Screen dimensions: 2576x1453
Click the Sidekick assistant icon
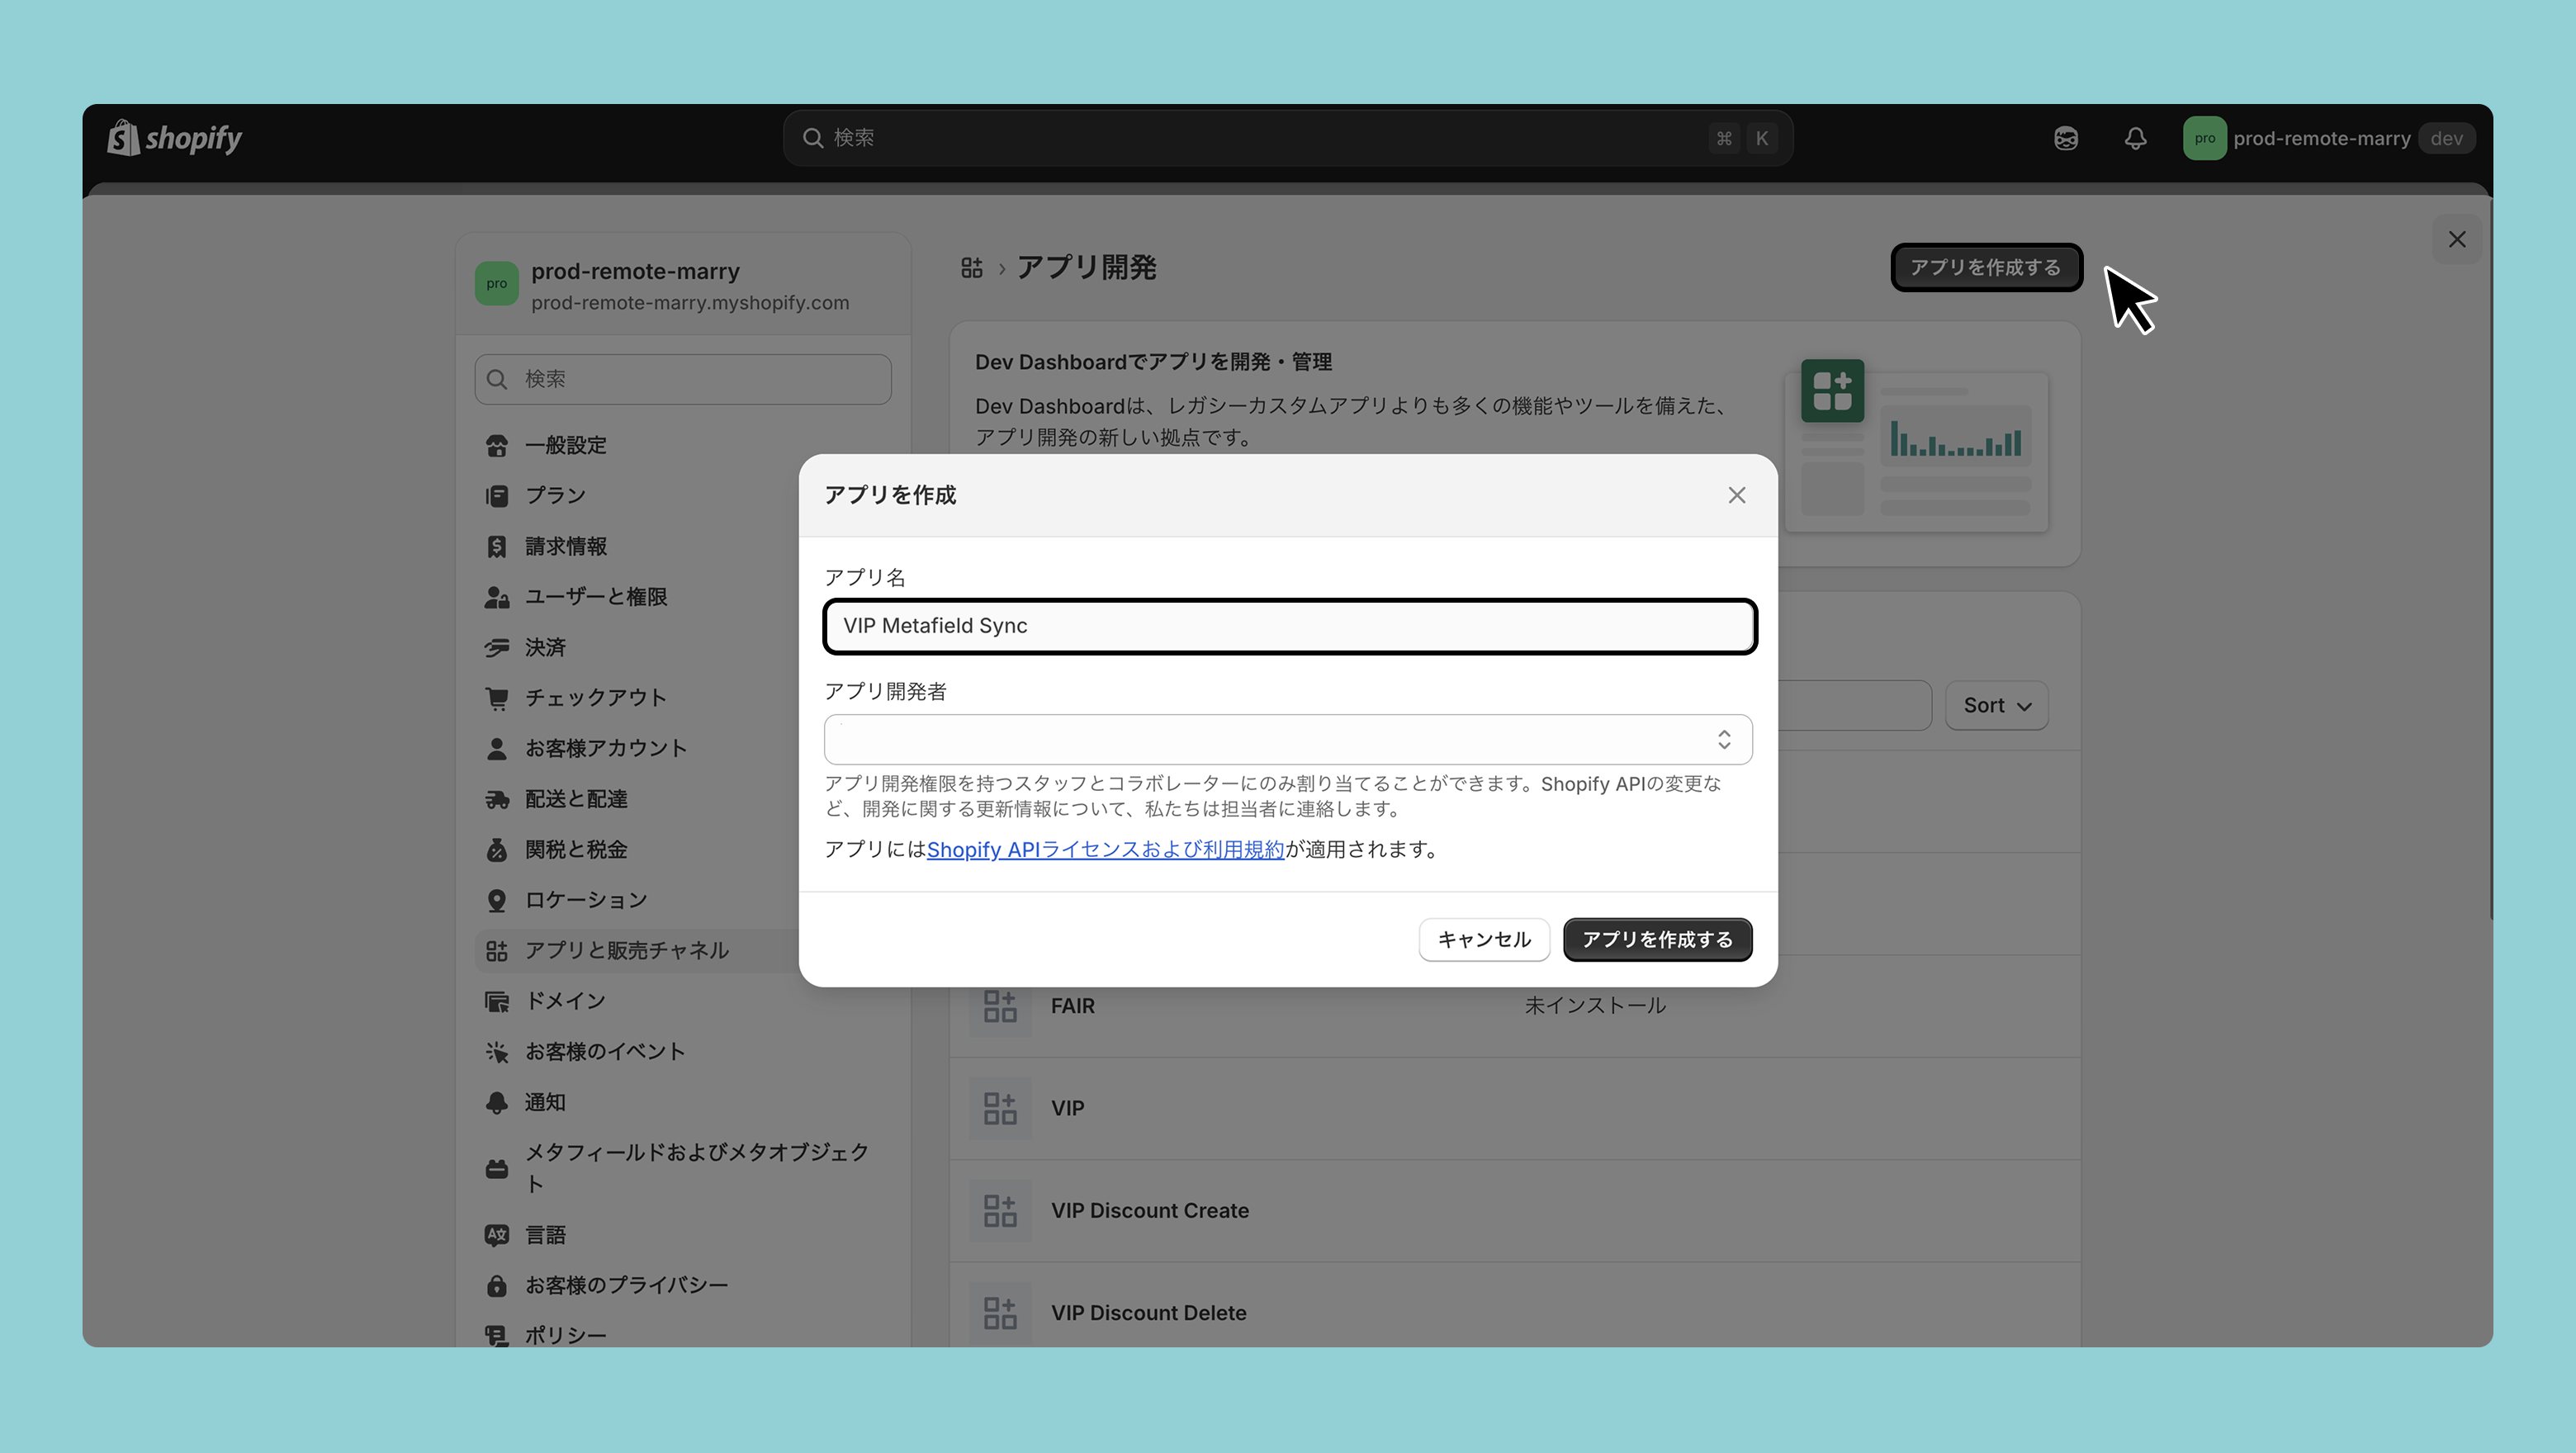pos(2066,138)
